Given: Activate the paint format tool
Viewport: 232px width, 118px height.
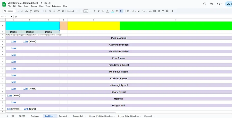Looking at the screenshot, I should (x=31, y=11).
